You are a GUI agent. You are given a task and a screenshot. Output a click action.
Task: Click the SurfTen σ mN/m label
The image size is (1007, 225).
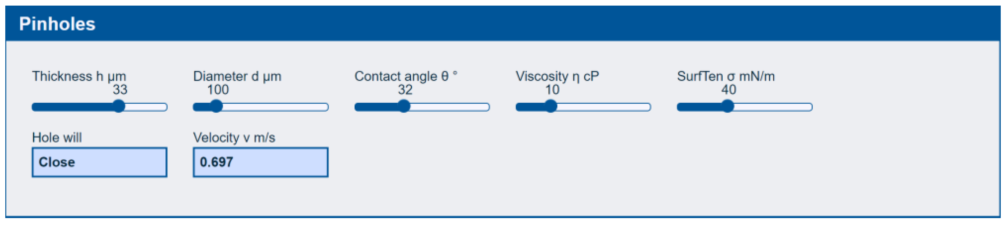pos(726,76)
